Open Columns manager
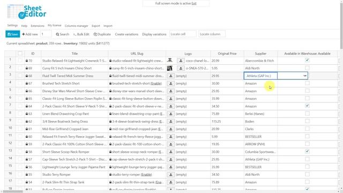Image resolution: width=343 pixels, height=193 pixels. tap(76, 26)
